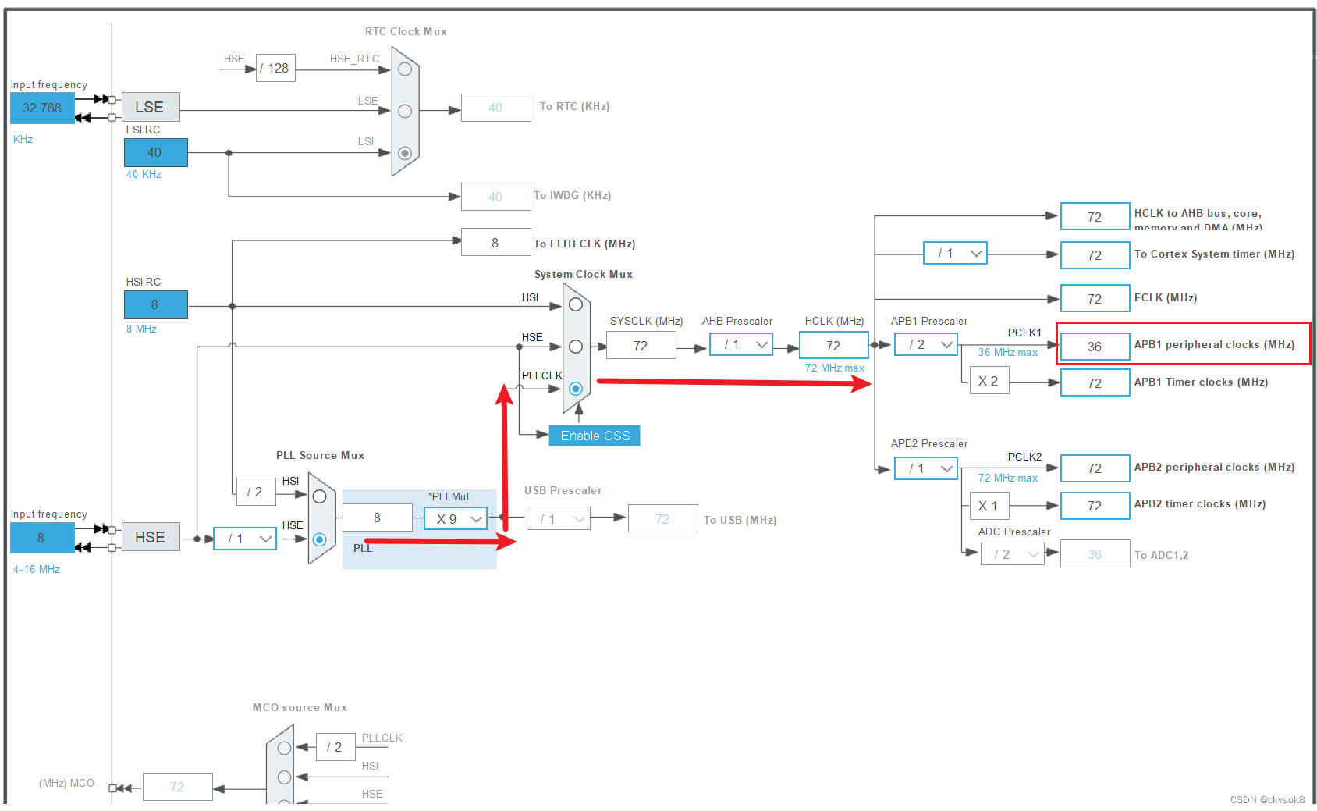The height and width of the screenshot is (811, 1317).
Task: Click the Cortex System timer value field
Action: point(1095,254)
